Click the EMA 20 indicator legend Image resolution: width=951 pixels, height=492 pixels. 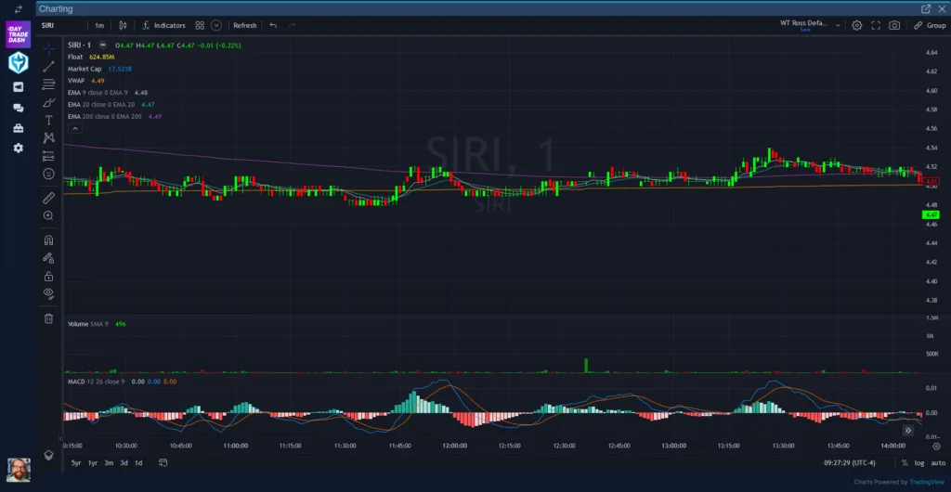100,104
